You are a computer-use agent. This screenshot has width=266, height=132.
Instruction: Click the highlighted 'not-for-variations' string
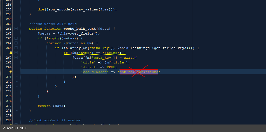[139, 72]
